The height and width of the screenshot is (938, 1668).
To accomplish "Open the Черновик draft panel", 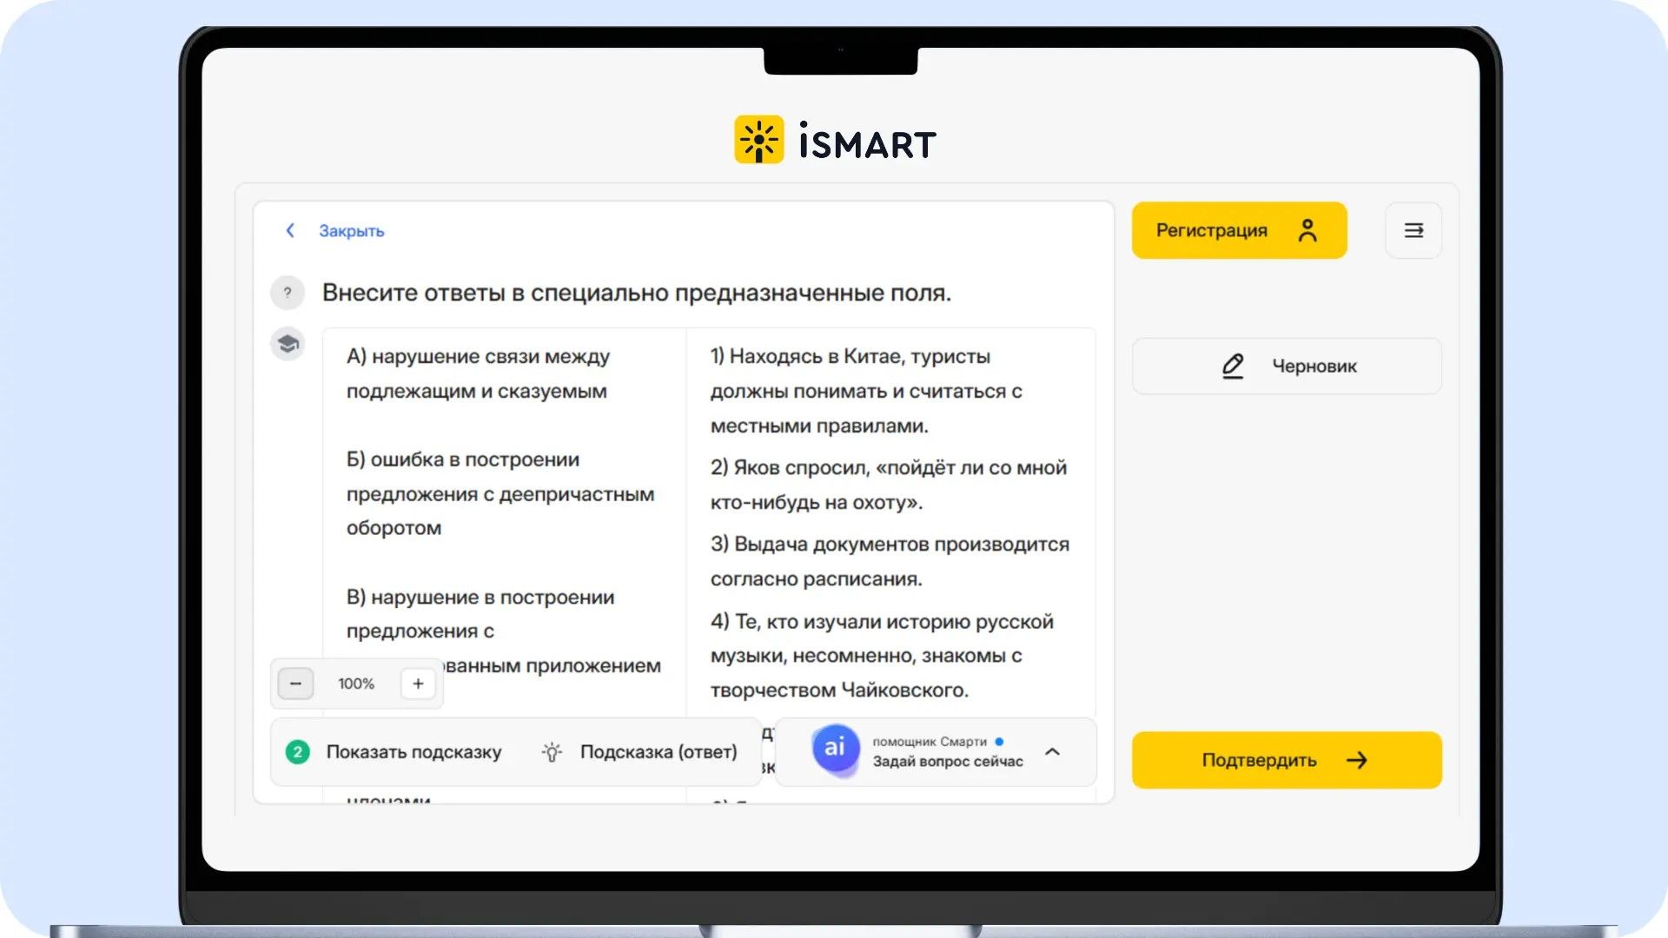I will pyautogui.click(x=1287, y=366).
